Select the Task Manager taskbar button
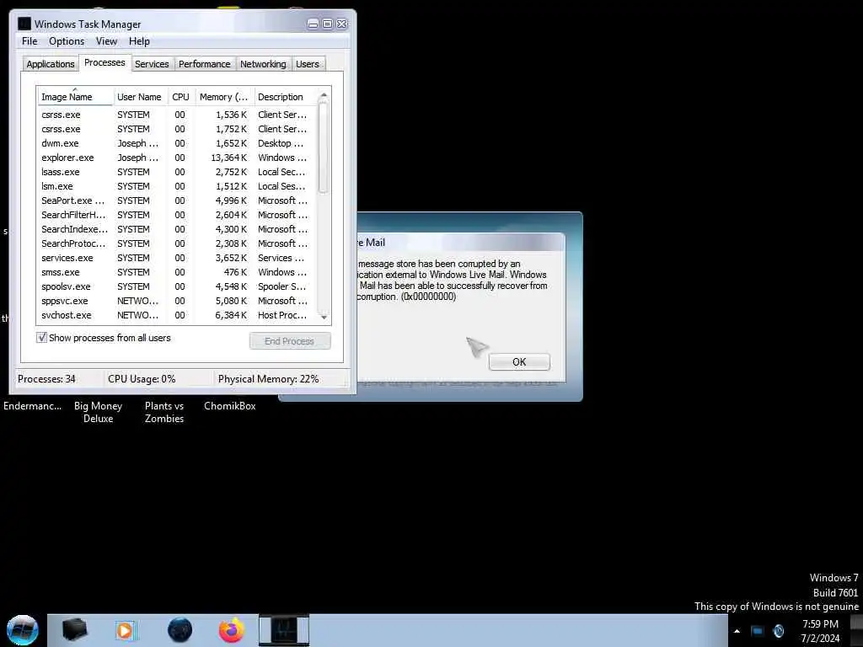 click(284, 630)
